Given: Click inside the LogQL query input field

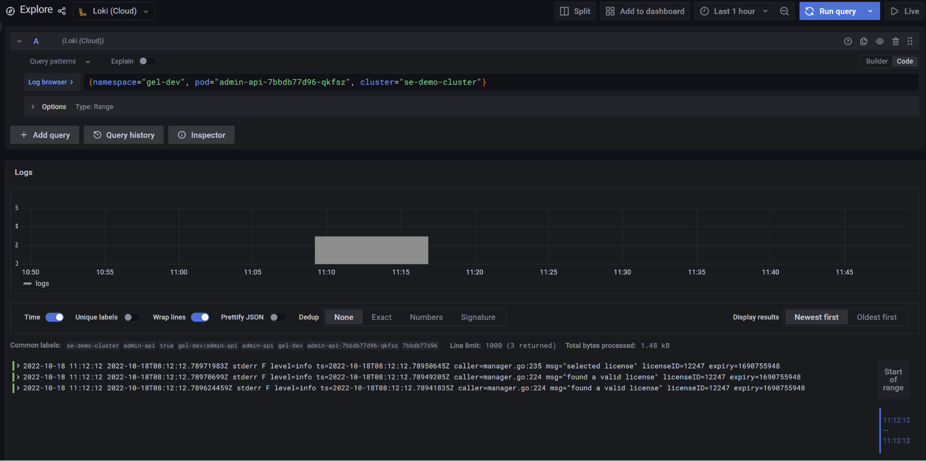Looking at the screenshot, I should [x=649, y=82].
